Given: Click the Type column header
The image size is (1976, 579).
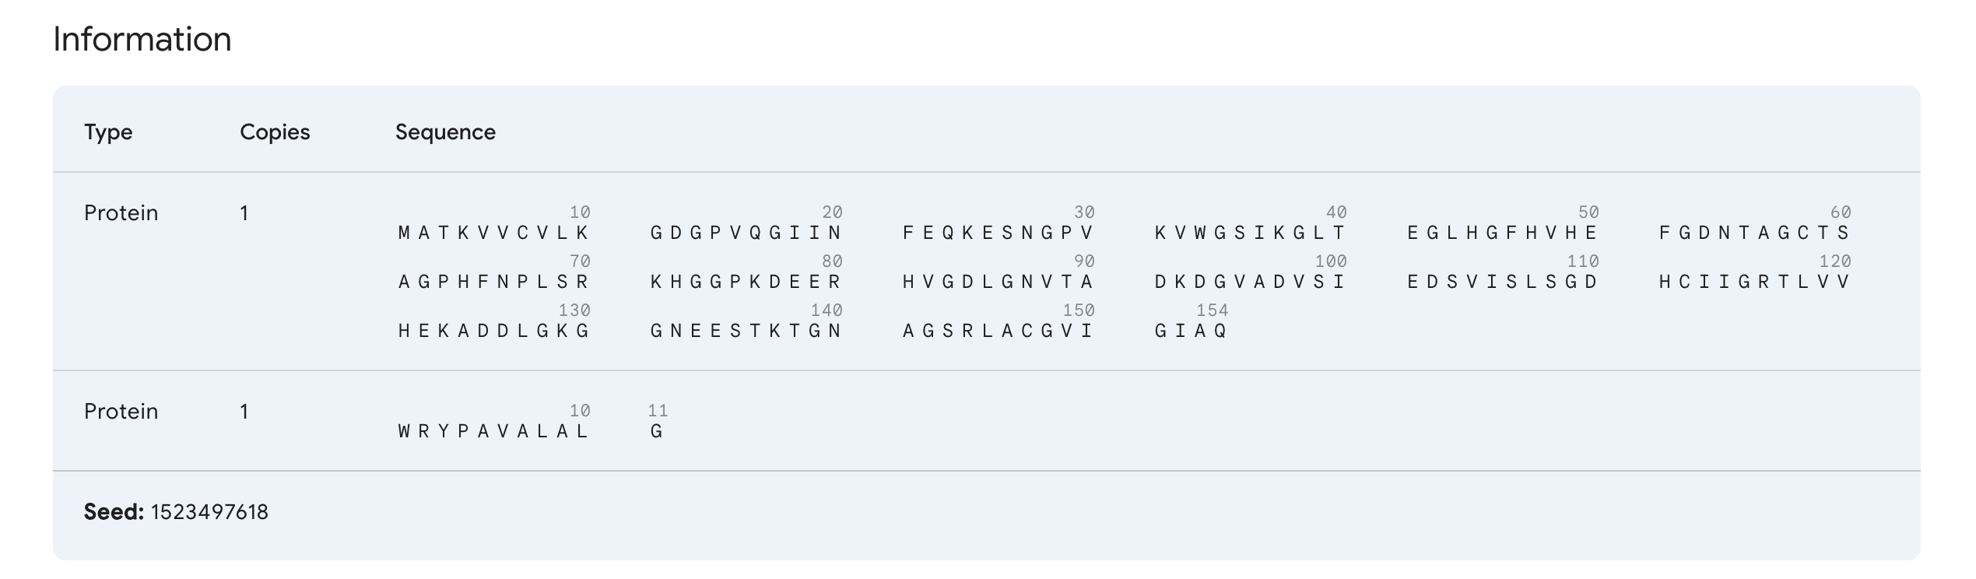Looking at the screenshot, I should click(x=108, y=132).
